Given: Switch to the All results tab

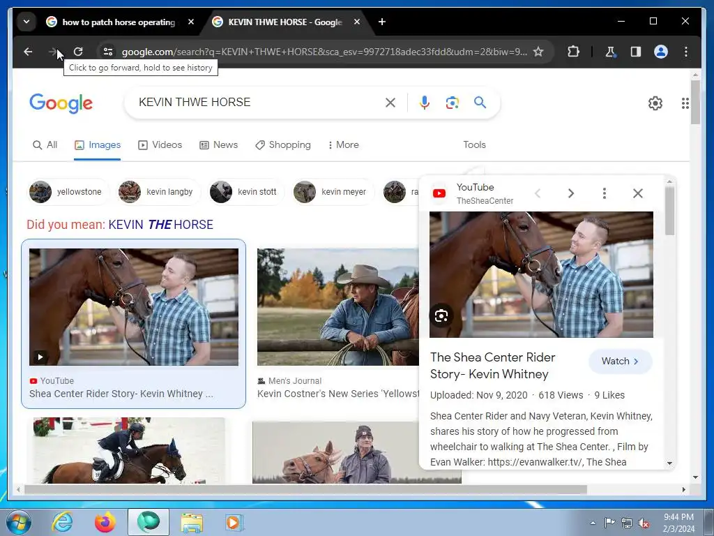Looking at the screenshot, I should point(45,145).
